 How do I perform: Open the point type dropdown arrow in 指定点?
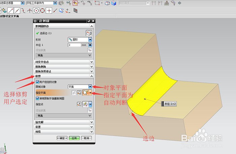[x=90, y=104]
